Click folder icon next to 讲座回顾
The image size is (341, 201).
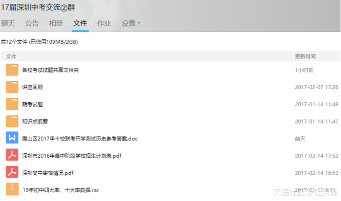(12, 87)
